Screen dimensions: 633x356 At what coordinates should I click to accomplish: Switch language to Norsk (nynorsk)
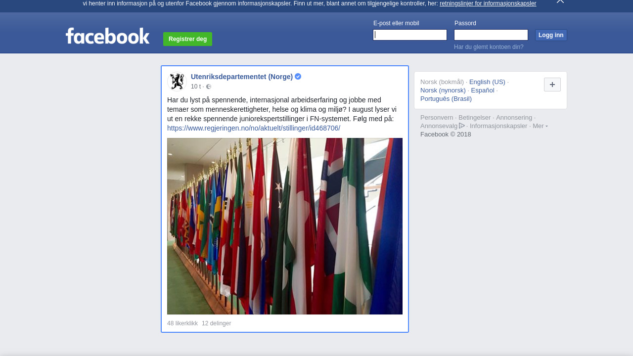pos(443,90)
